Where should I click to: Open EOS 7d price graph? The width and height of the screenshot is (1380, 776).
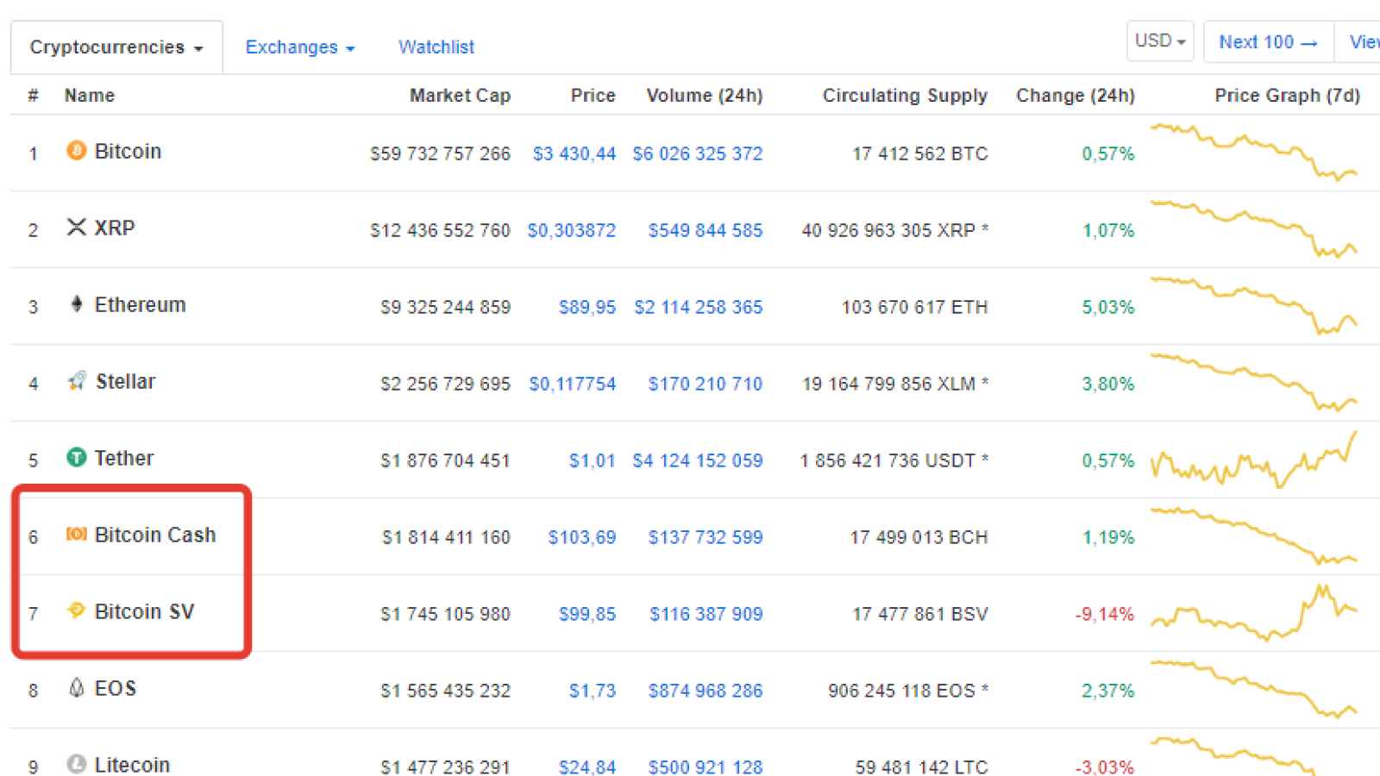click(1254, 689)
